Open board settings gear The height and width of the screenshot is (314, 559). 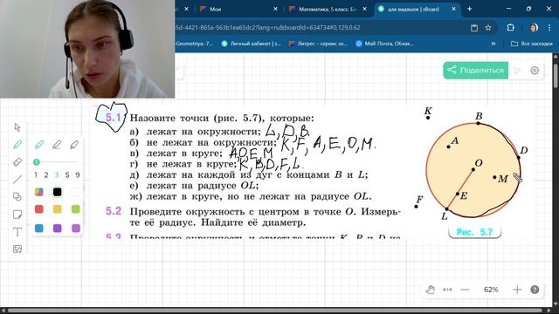tap(535, 71)
